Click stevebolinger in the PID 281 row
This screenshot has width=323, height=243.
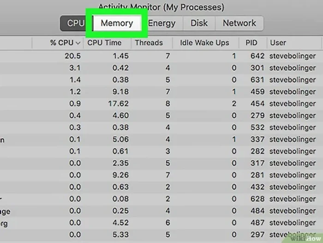point(293,176)
